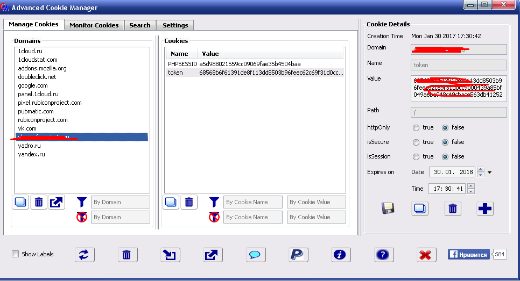The height and width of the screenshot is (281, 520).
Task: Click the include By Cookie Name field
Action: (252, 202)
